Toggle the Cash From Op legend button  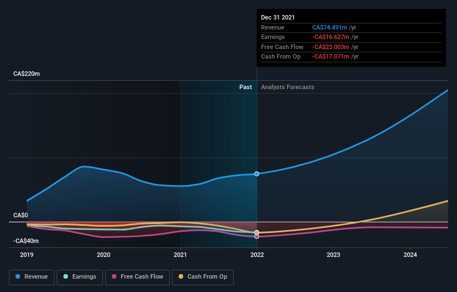click(203, 277)
